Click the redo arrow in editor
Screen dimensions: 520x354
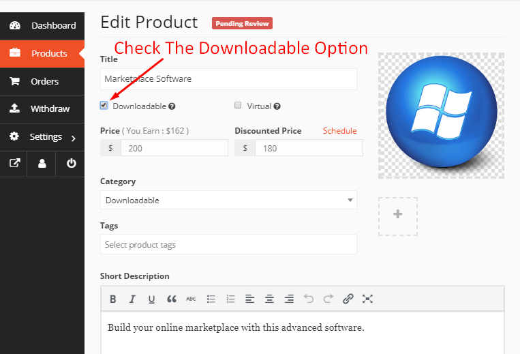pyautogui.click(x=328, y=299)
